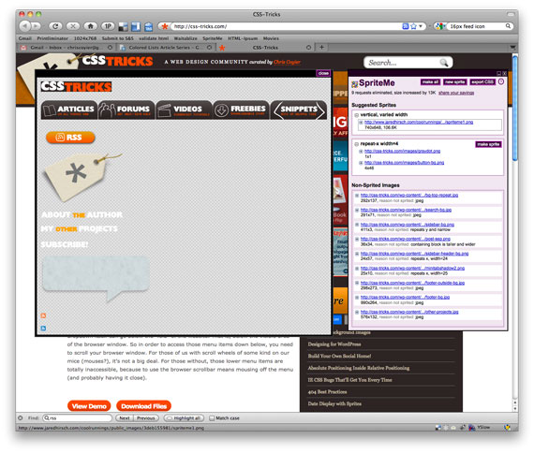Click the orange RSS button in sprite preview

70,138
